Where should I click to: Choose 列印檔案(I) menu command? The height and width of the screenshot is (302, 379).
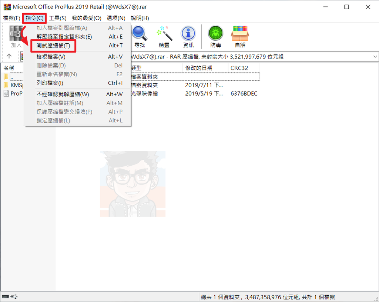(x=77, y=83)
